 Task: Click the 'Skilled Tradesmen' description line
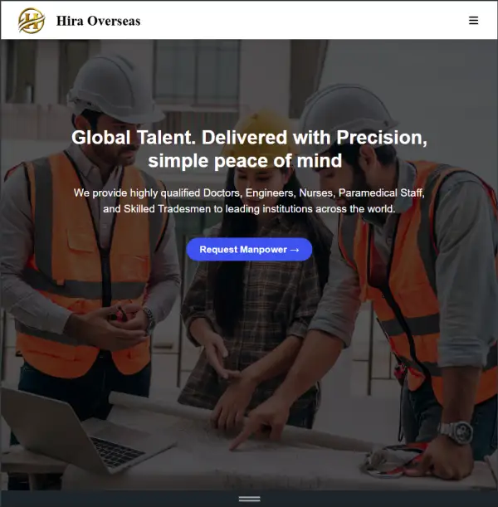(249, 209)
